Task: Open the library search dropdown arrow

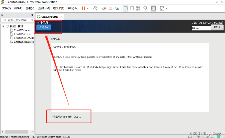Action: coord(32,20)
